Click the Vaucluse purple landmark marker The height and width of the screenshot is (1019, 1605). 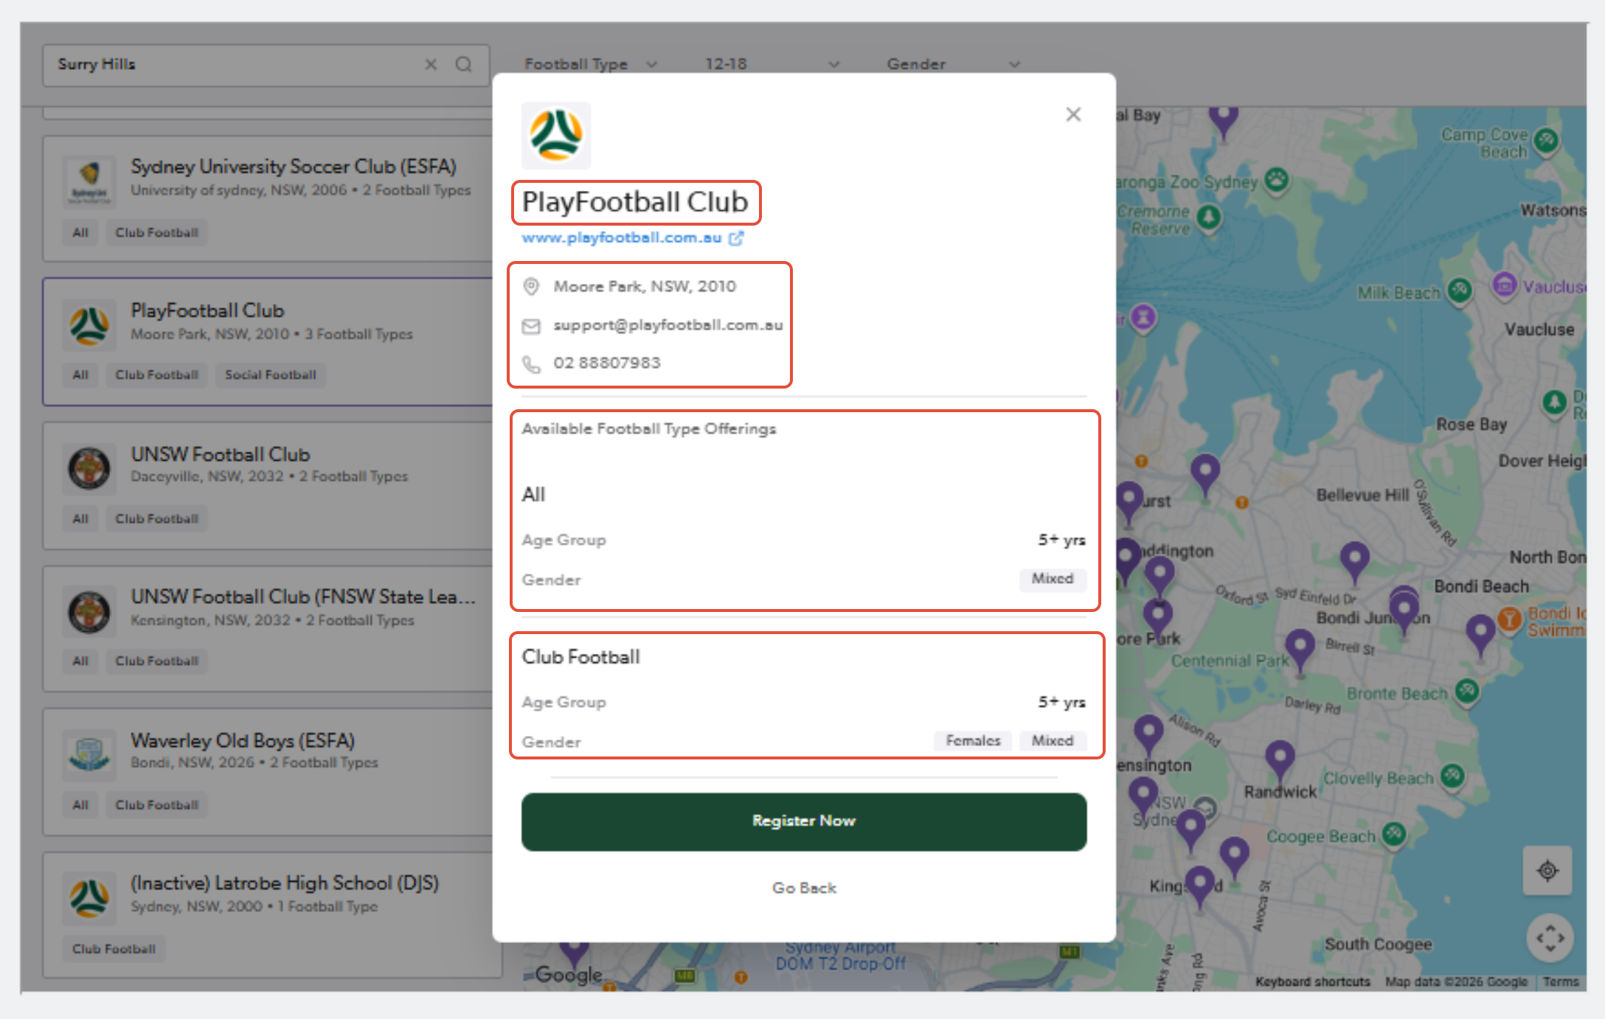pos(1505,285)
